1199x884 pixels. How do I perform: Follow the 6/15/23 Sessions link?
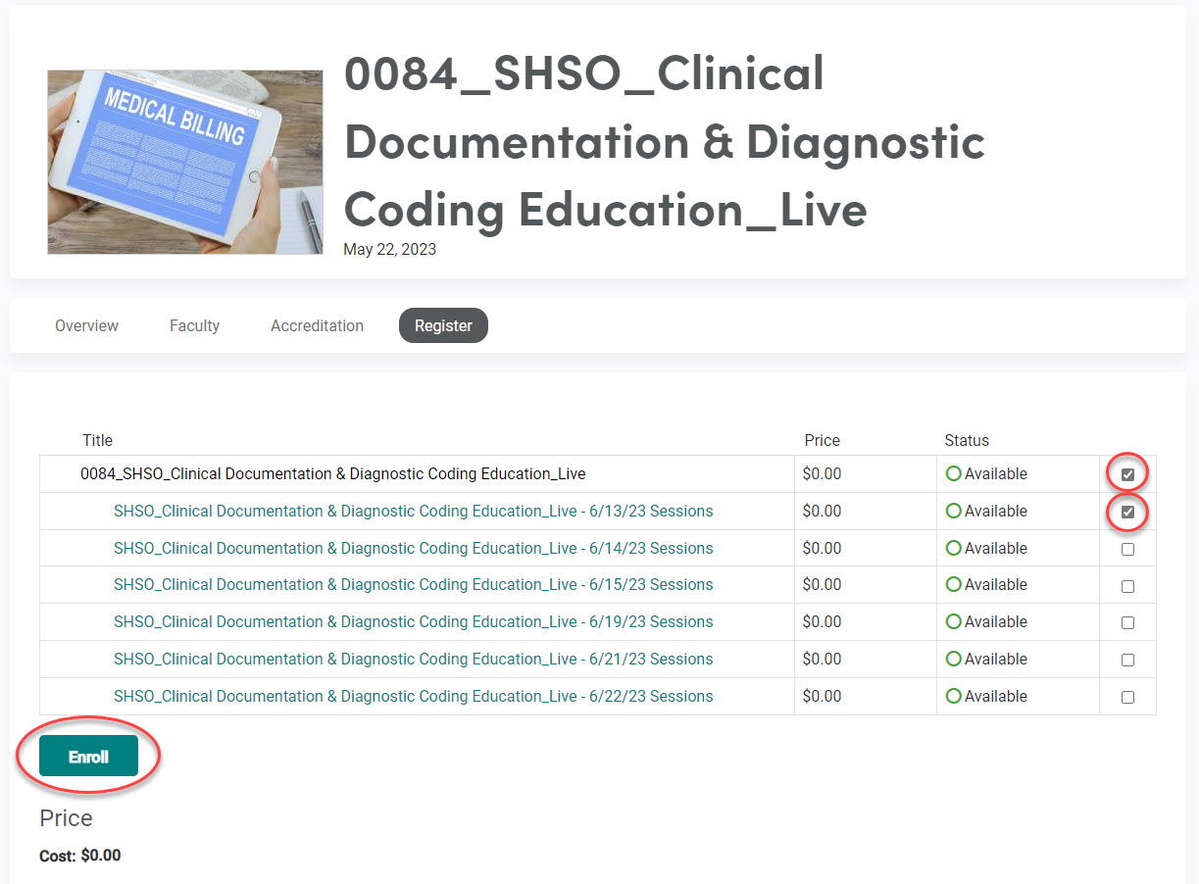pos(413,584)
